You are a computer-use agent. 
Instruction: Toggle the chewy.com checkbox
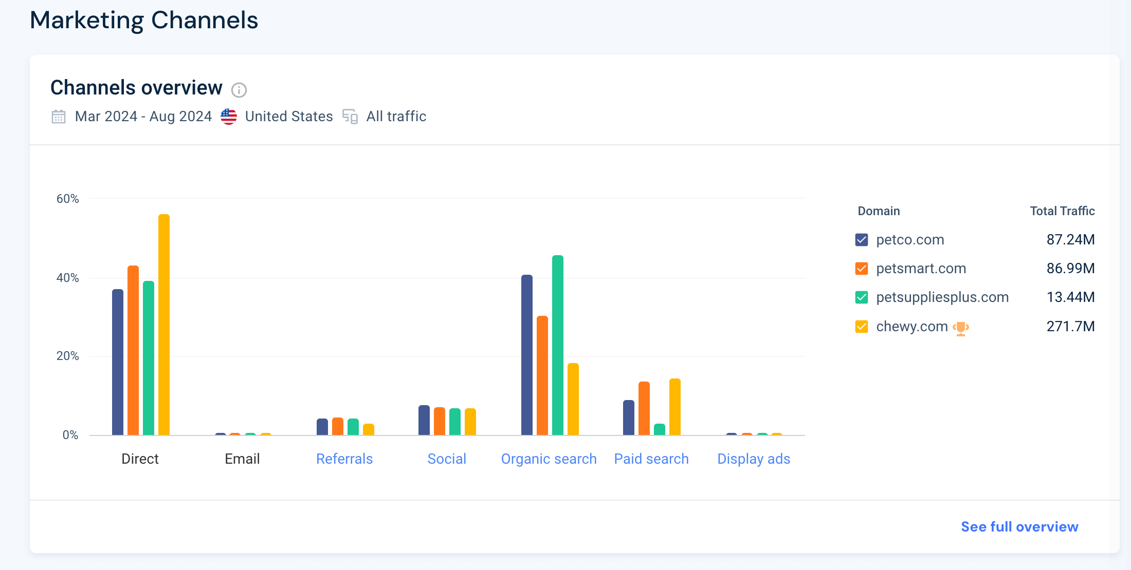pos(862,327)
